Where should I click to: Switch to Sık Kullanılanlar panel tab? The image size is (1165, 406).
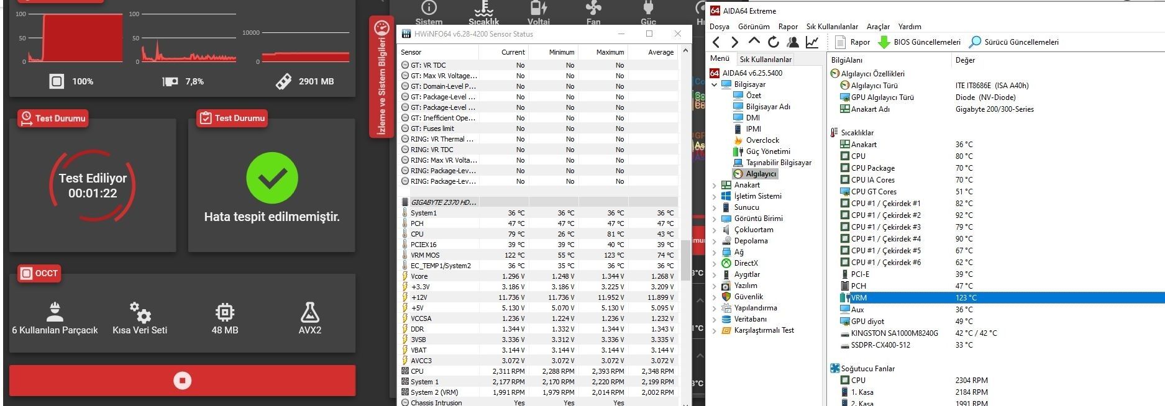[765, 60]
